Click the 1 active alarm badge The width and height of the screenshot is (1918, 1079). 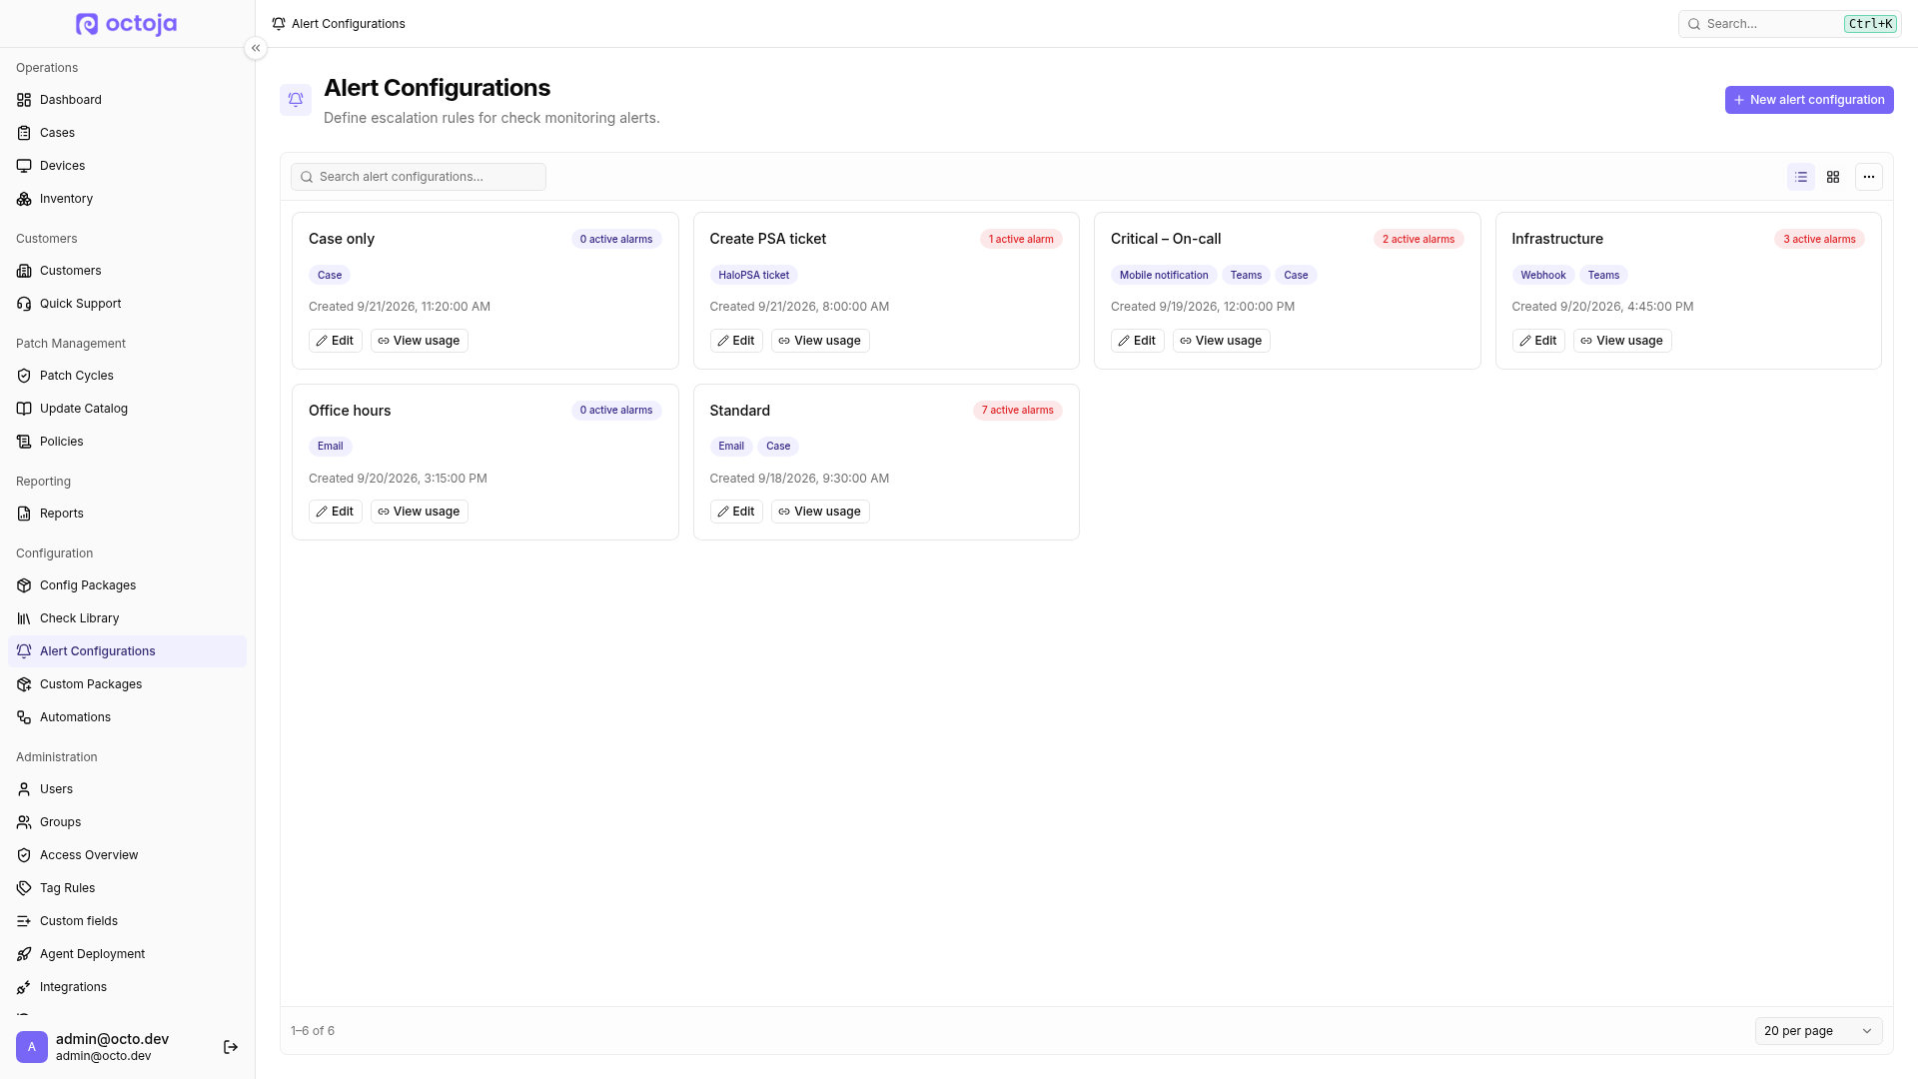pyautogui.click(x=1021, y=239)
